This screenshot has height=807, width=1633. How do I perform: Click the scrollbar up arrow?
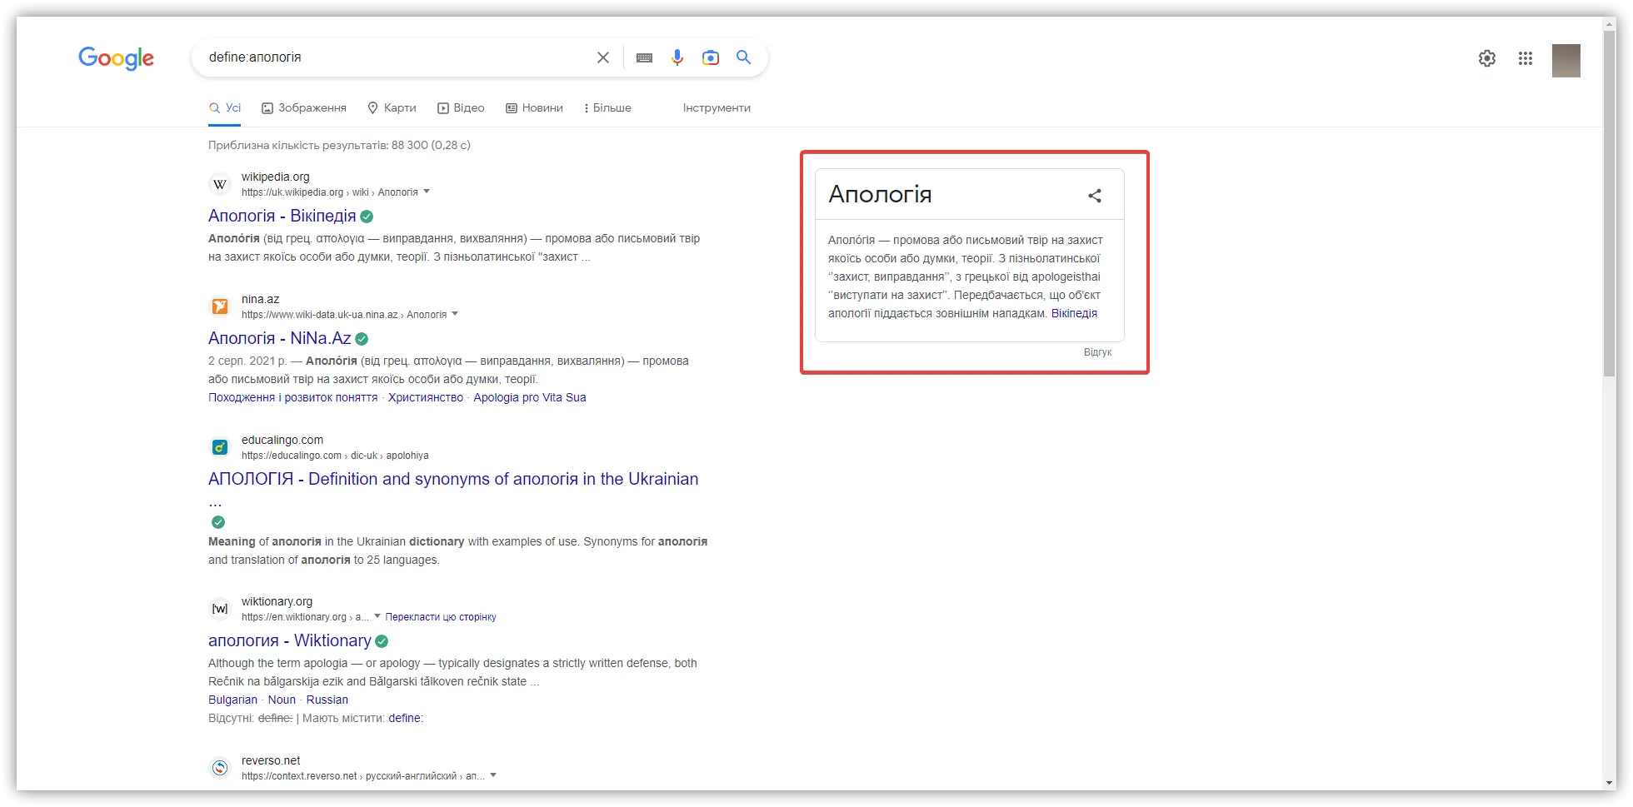tap(1610, 23)
